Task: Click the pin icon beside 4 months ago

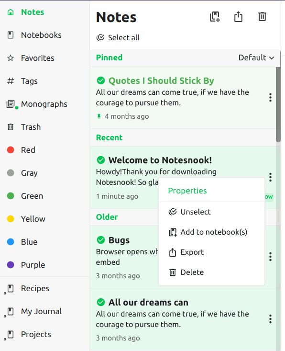Action: click(99, 116)
